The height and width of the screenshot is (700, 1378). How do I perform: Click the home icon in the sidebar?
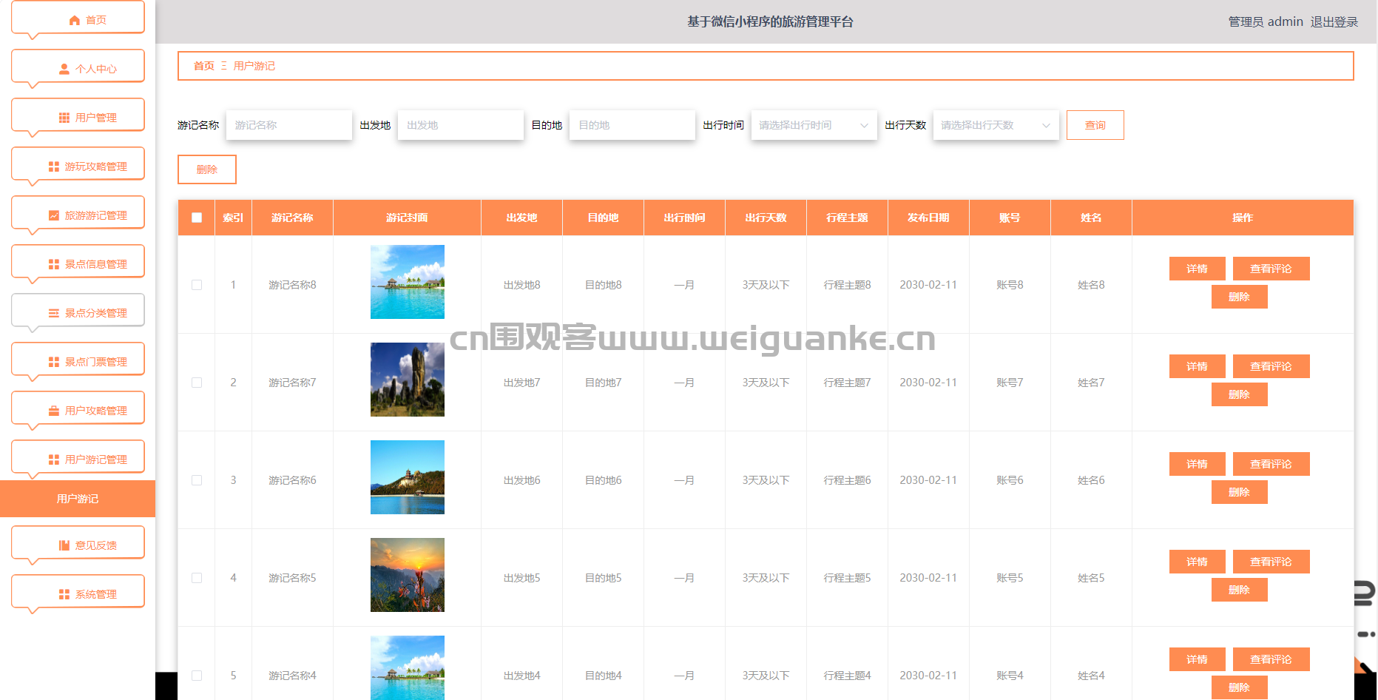tap(74, 20)
